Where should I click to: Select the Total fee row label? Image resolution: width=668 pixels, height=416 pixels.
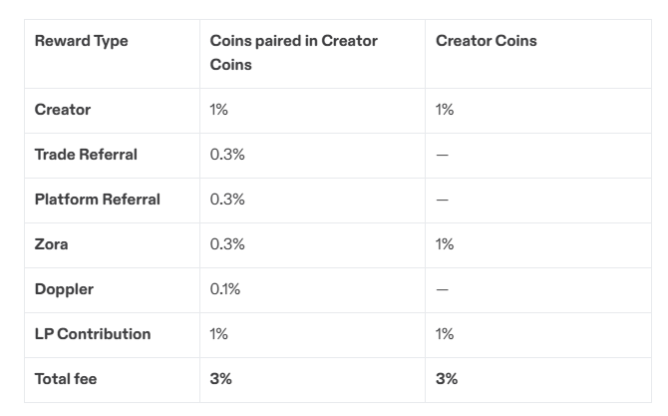click(66, 378)
